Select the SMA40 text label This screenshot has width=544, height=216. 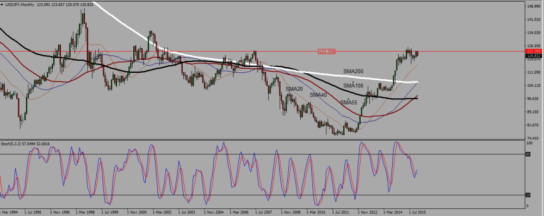coord(318,95)
